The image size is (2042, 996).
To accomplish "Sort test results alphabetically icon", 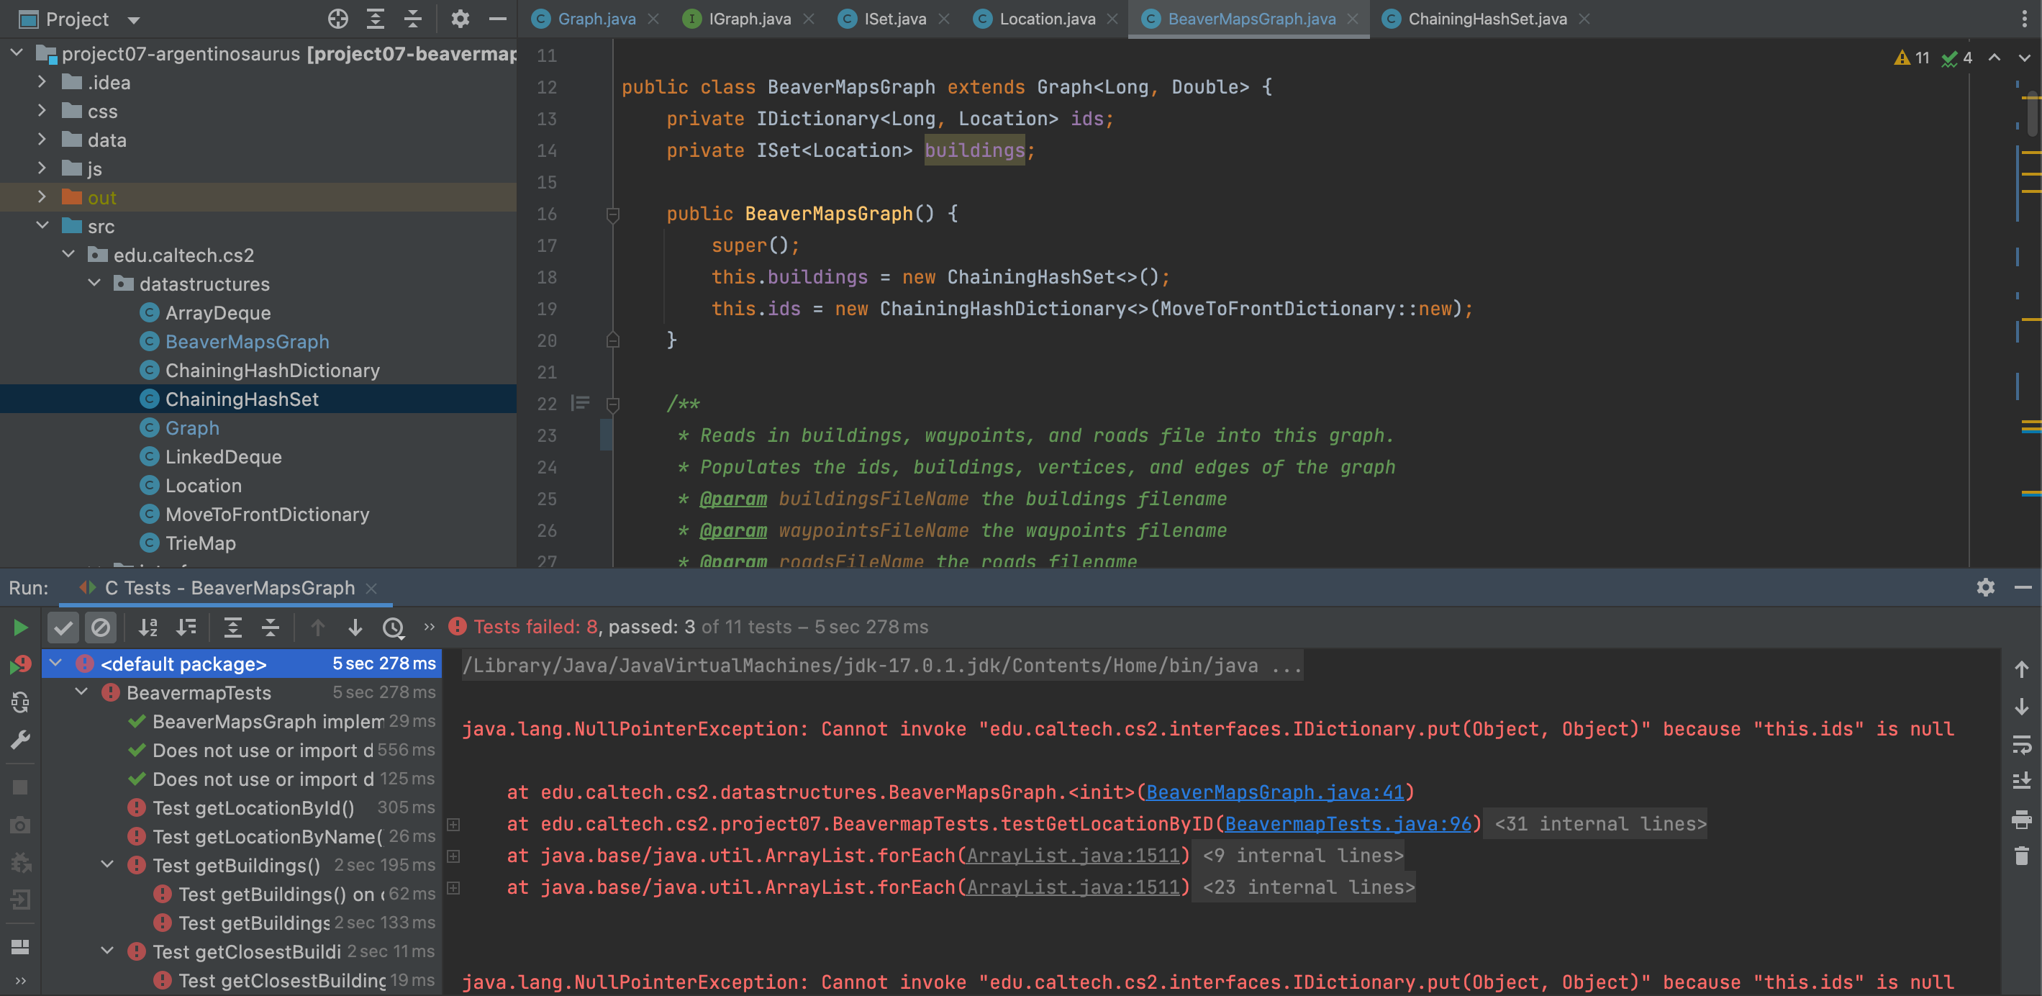I will pos(148,628).
